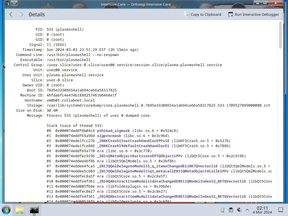Expand hidden system tray icons arrow
The height and width of the screenshot is (216, 288).
click(x=247, y=210)
